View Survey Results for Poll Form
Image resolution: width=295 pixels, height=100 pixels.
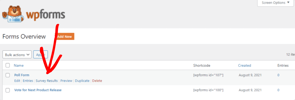pos(47,81)
